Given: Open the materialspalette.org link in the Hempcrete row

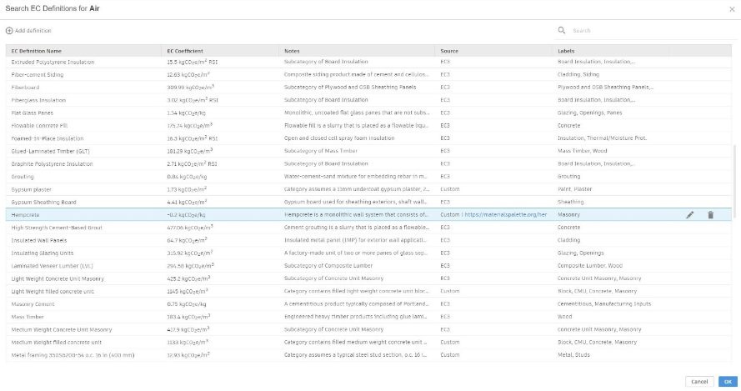Looking at the screenshot, I should 505,214.
